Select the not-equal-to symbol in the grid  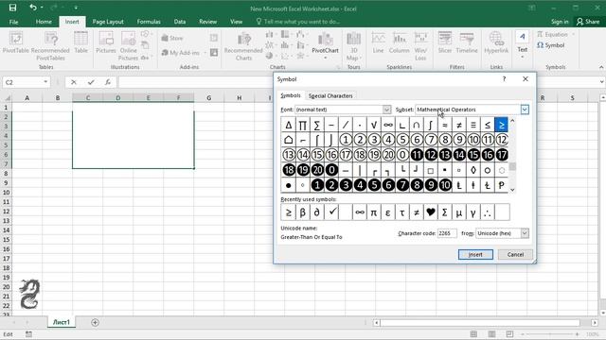coord(459,125)
